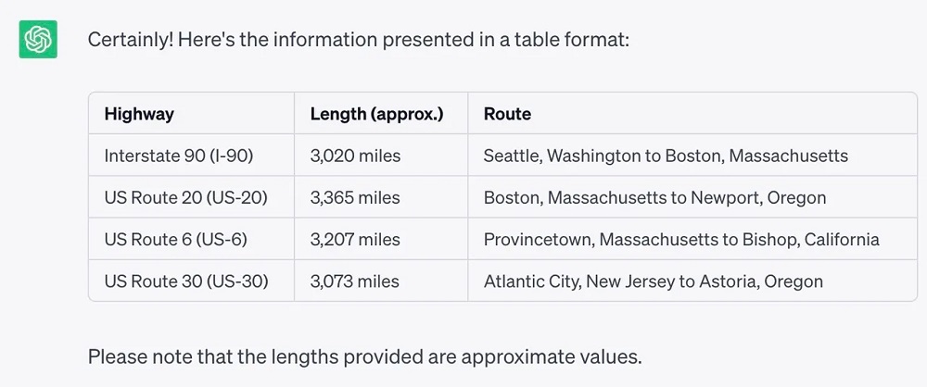Click the Seattle to Boston route cell
Viewport: 927px width, 387px height.
tap(666, 156)
